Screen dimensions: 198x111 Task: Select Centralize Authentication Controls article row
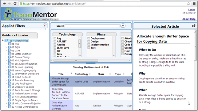tap(91, 105)
